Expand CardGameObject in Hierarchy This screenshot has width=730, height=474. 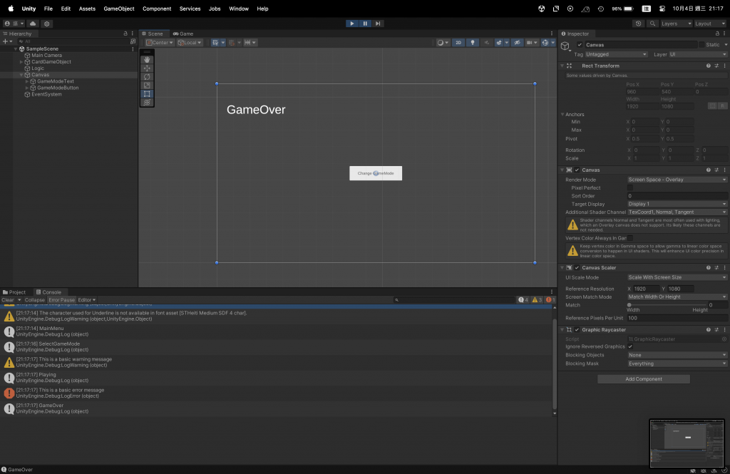tap(21, 62)
